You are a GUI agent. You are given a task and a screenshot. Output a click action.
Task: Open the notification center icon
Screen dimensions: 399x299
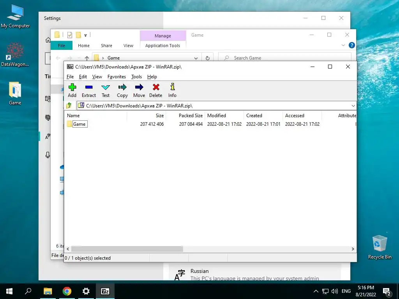(x=387, y=291)
